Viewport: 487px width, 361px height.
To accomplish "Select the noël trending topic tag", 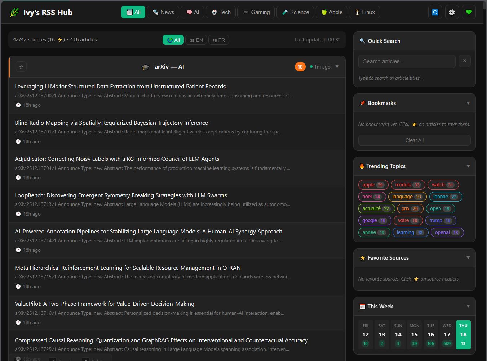I will click(x=372, y=197).
